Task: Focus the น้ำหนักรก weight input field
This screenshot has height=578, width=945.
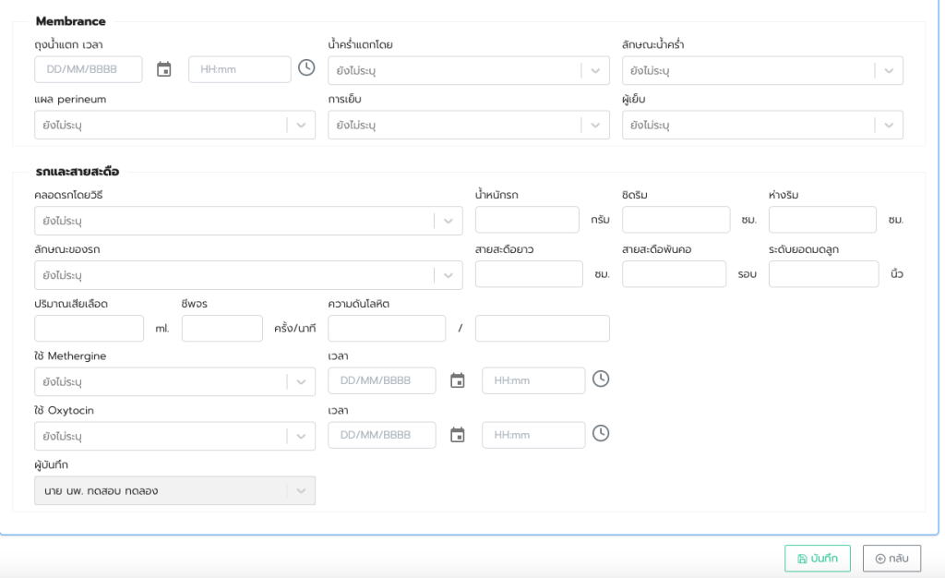Action: pos(527,220)
